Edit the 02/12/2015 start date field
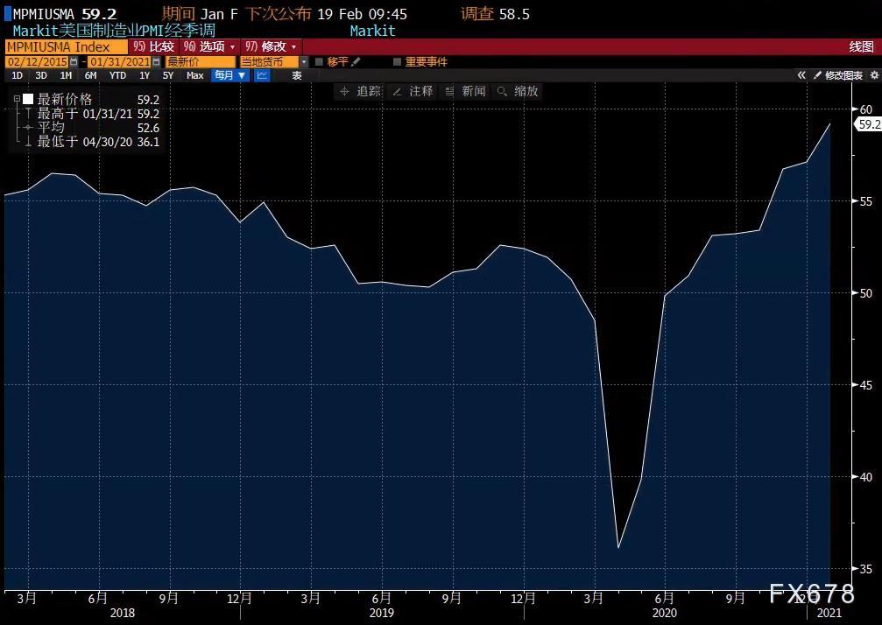Screen dimensions: 882x625 37,62
